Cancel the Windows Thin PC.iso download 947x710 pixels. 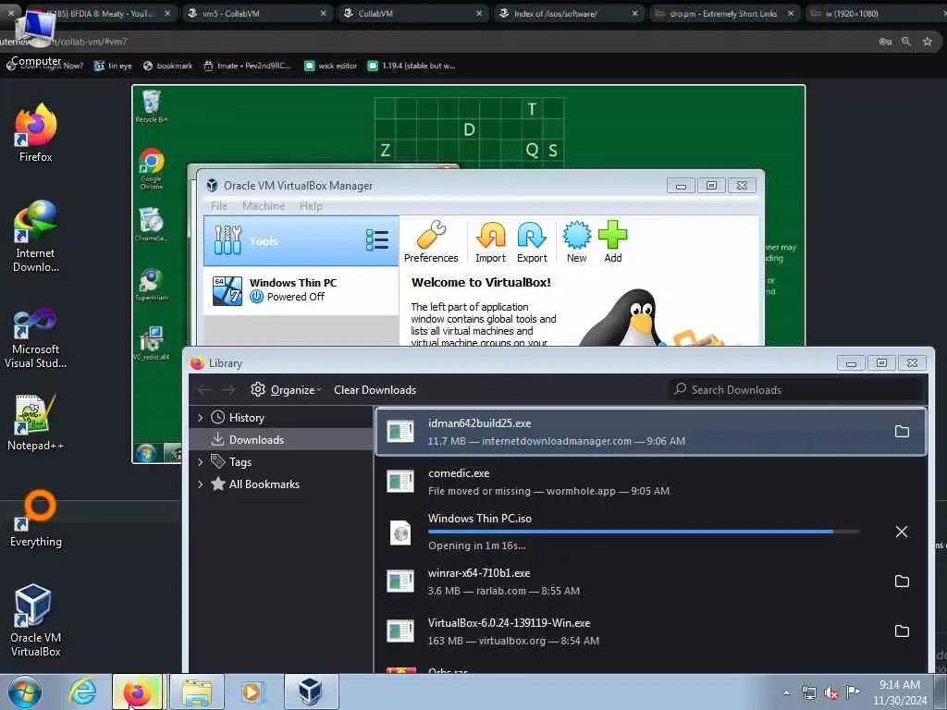pyautogui.click(x=901, y=532)
